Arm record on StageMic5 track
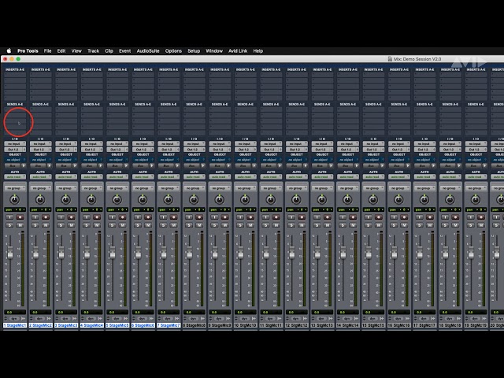 (123, 217)
